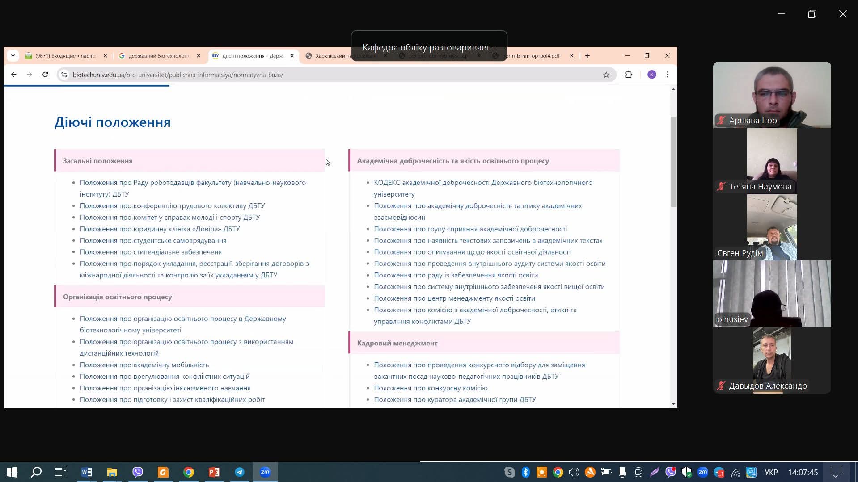This screenshot has height=482, width=858.
Task: Open new tab with plus button
Action: tap(587, 56)
